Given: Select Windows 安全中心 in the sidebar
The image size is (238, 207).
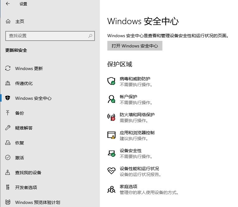Looking at the screenshot, I should [x=33, y=98].
